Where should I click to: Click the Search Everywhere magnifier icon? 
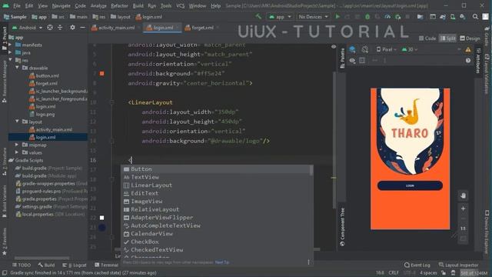475,17
